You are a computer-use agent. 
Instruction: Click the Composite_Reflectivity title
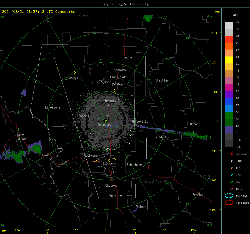pyautogui.click(x=125, y=4)
